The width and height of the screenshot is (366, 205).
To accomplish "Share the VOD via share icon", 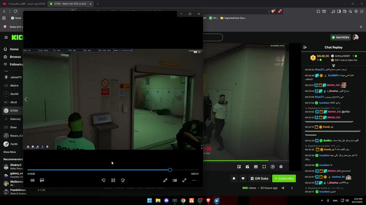I will coord(283,188).
